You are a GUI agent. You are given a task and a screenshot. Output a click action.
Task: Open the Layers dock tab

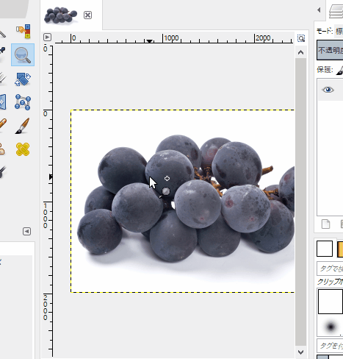336,12
